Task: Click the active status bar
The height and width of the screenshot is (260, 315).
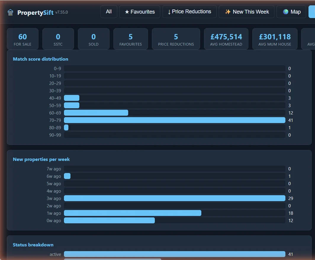Action: pos(175,254)
